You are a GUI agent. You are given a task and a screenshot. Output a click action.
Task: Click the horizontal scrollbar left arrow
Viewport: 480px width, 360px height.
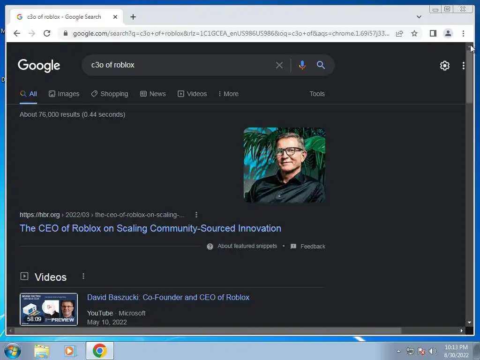[x=10, y=330]
